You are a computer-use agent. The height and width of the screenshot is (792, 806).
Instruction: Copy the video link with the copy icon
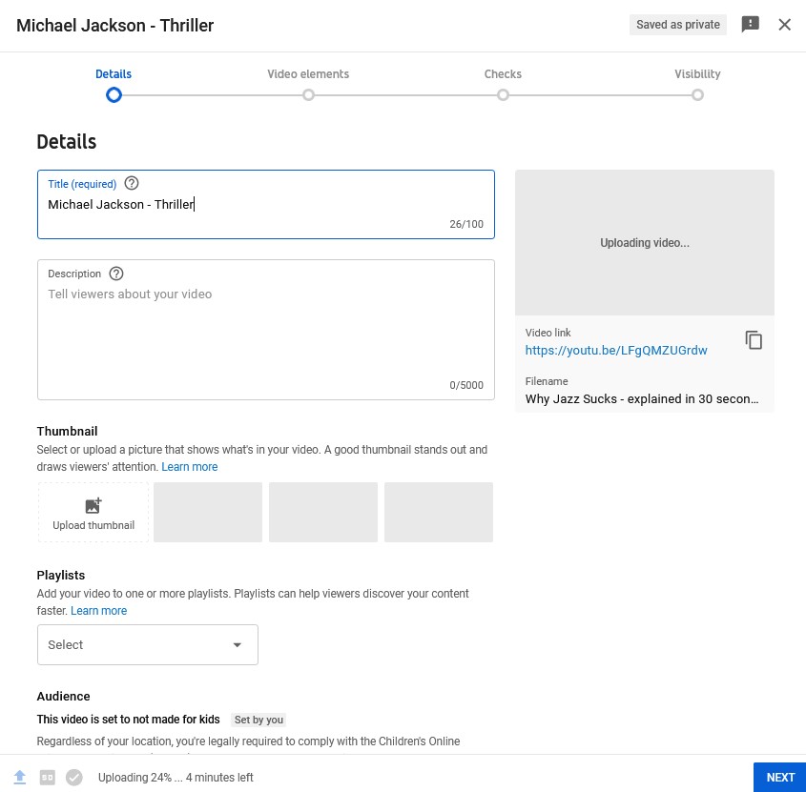(754, 340)
